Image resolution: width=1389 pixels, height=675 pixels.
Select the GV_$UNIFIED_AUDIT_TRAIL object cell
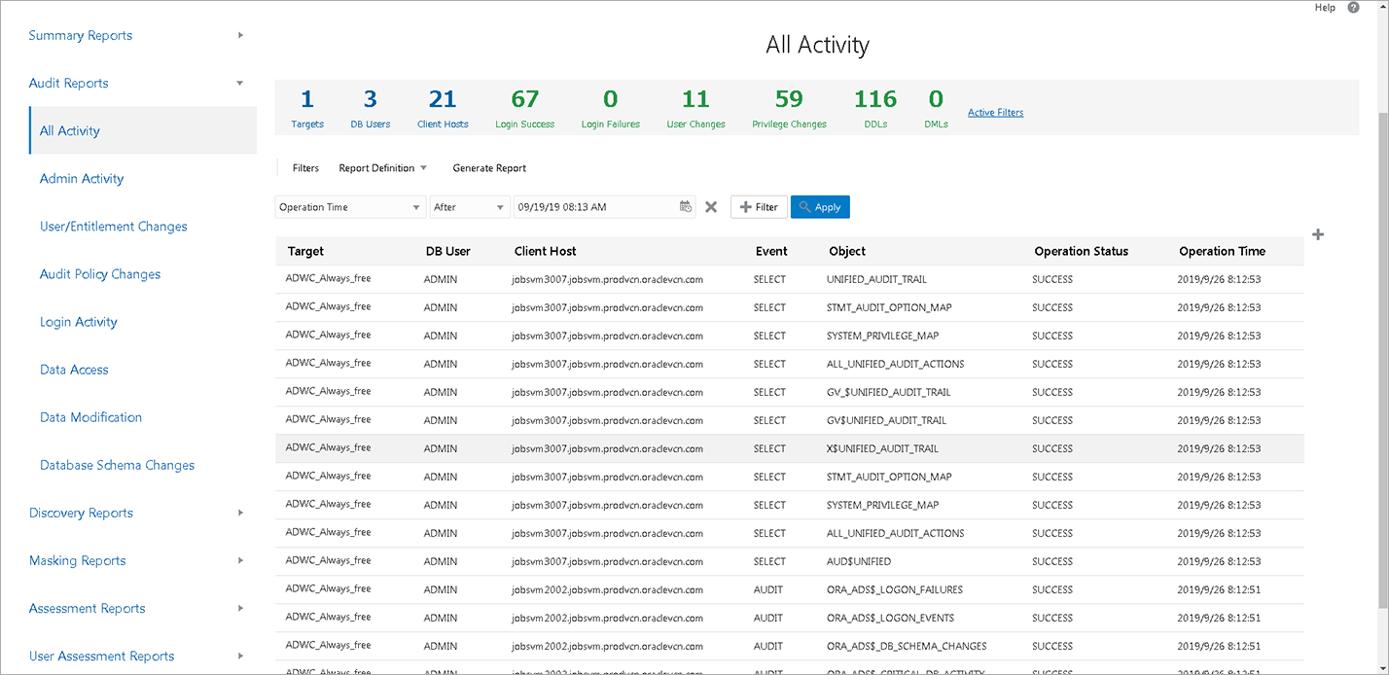point(889,392)
